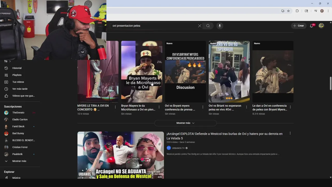Open the ¡Arcángel EXPLOTA! video title
This screenshot has height=187, width=332.
click(225, 136)
